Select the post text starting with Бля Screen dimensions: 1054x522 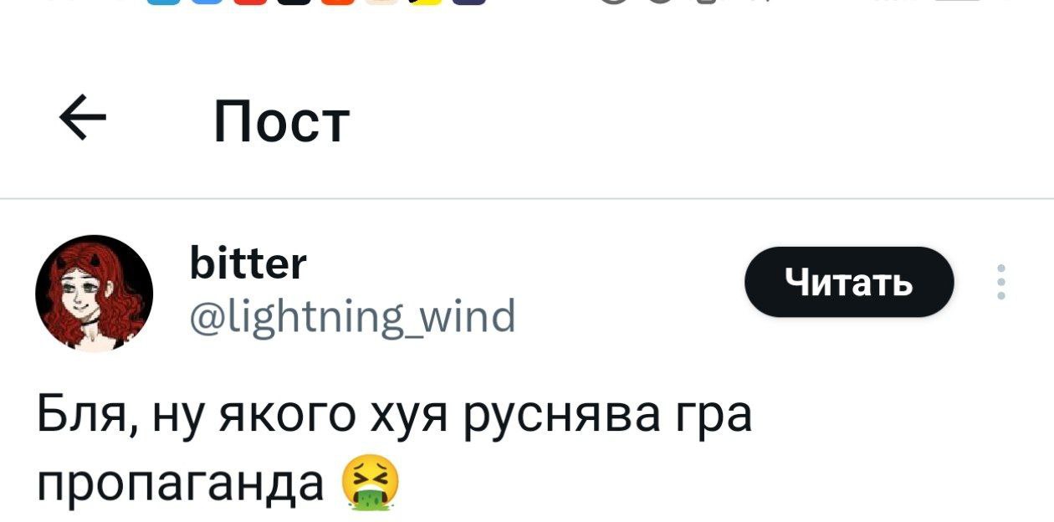point(395,450)
